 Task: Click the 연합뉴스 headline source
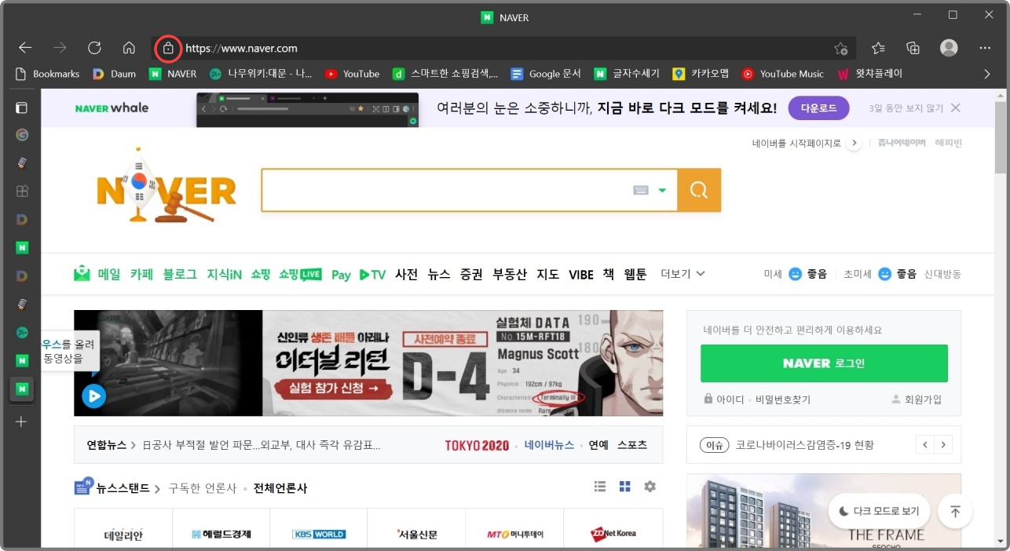pyautogui.click(x=106, y=445)
